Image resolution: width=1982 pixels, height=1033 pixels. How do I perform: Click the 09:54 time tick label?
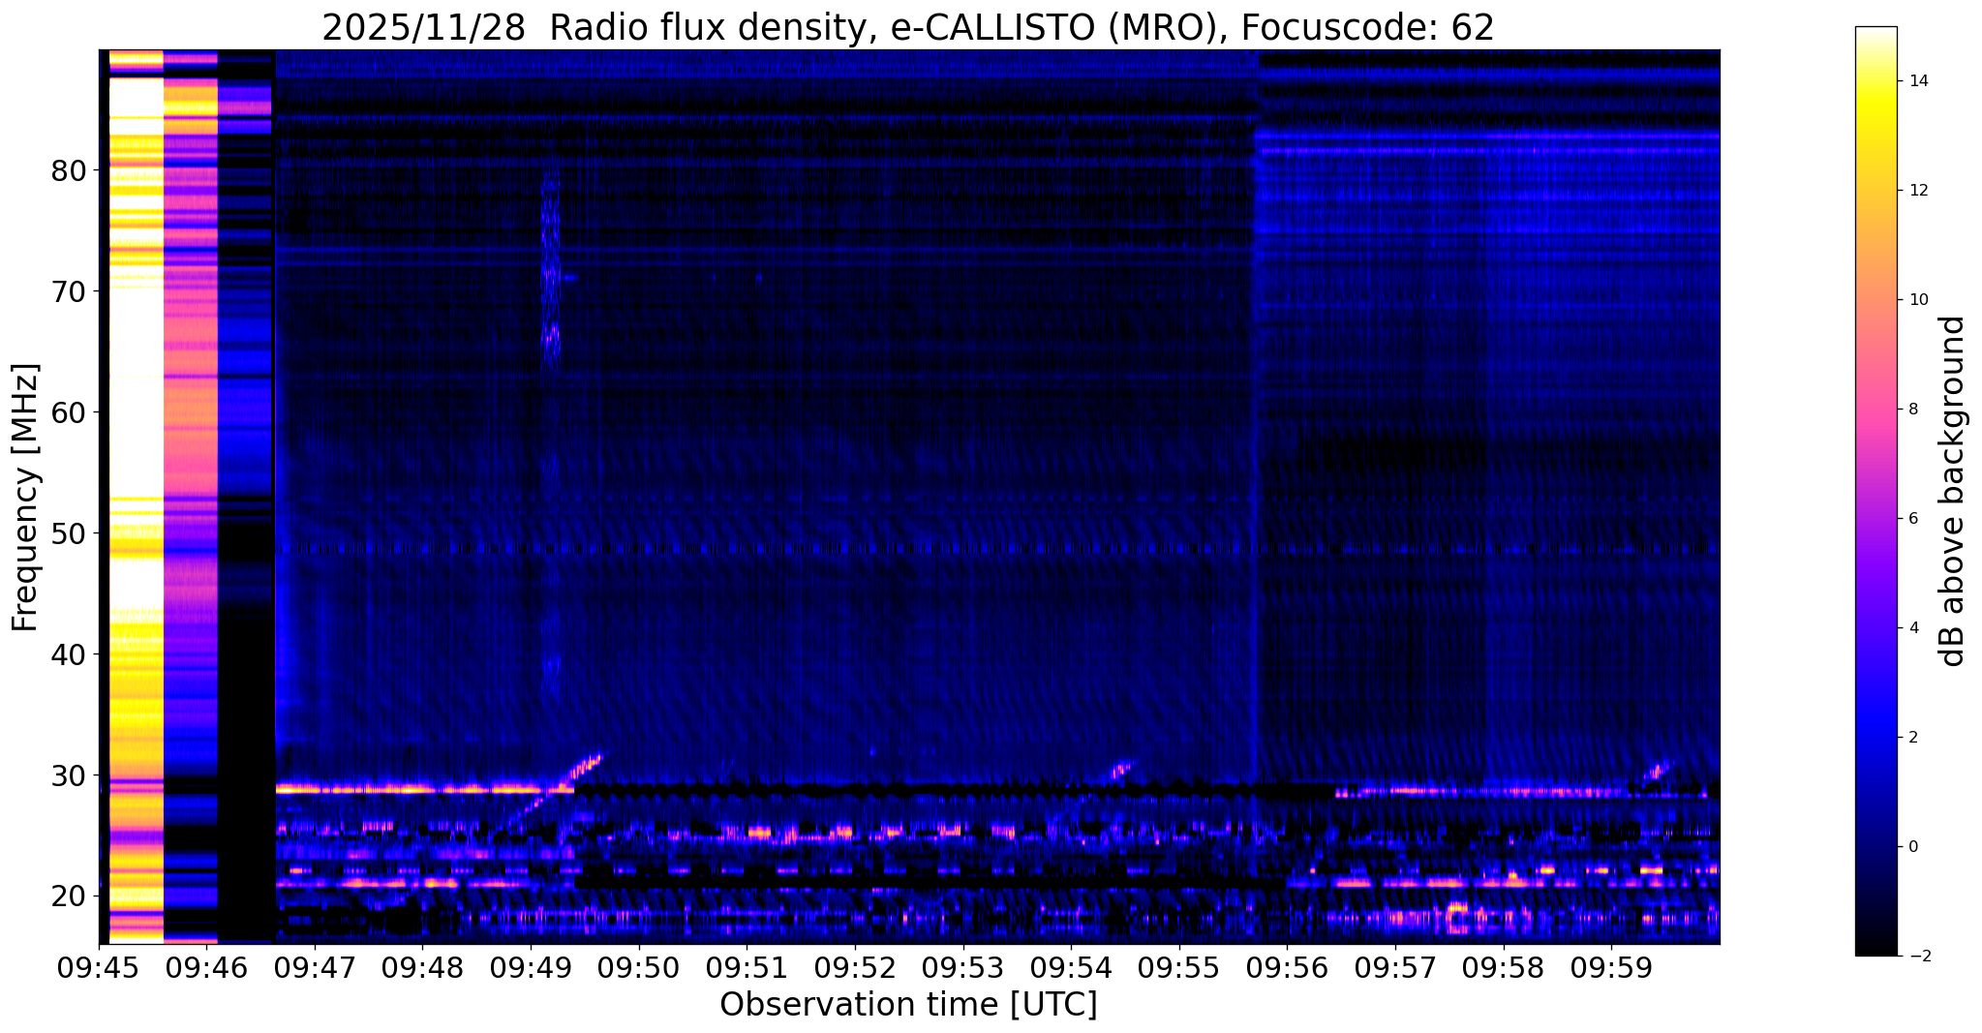pyautogui.click(x=1071, y=966)
